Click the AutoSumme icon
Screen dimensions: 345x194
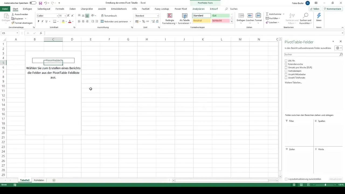(x=273, y=14)
